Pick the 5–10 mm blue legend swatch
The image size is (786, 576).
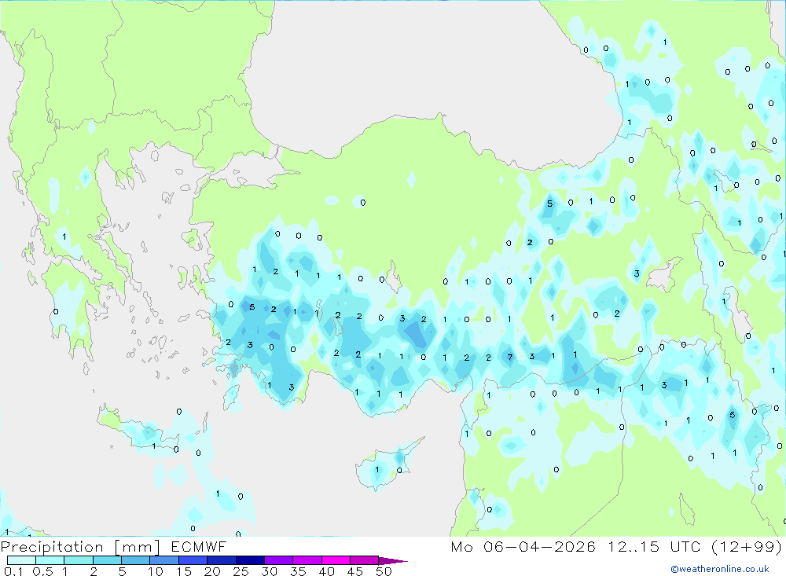coord(136,560)
